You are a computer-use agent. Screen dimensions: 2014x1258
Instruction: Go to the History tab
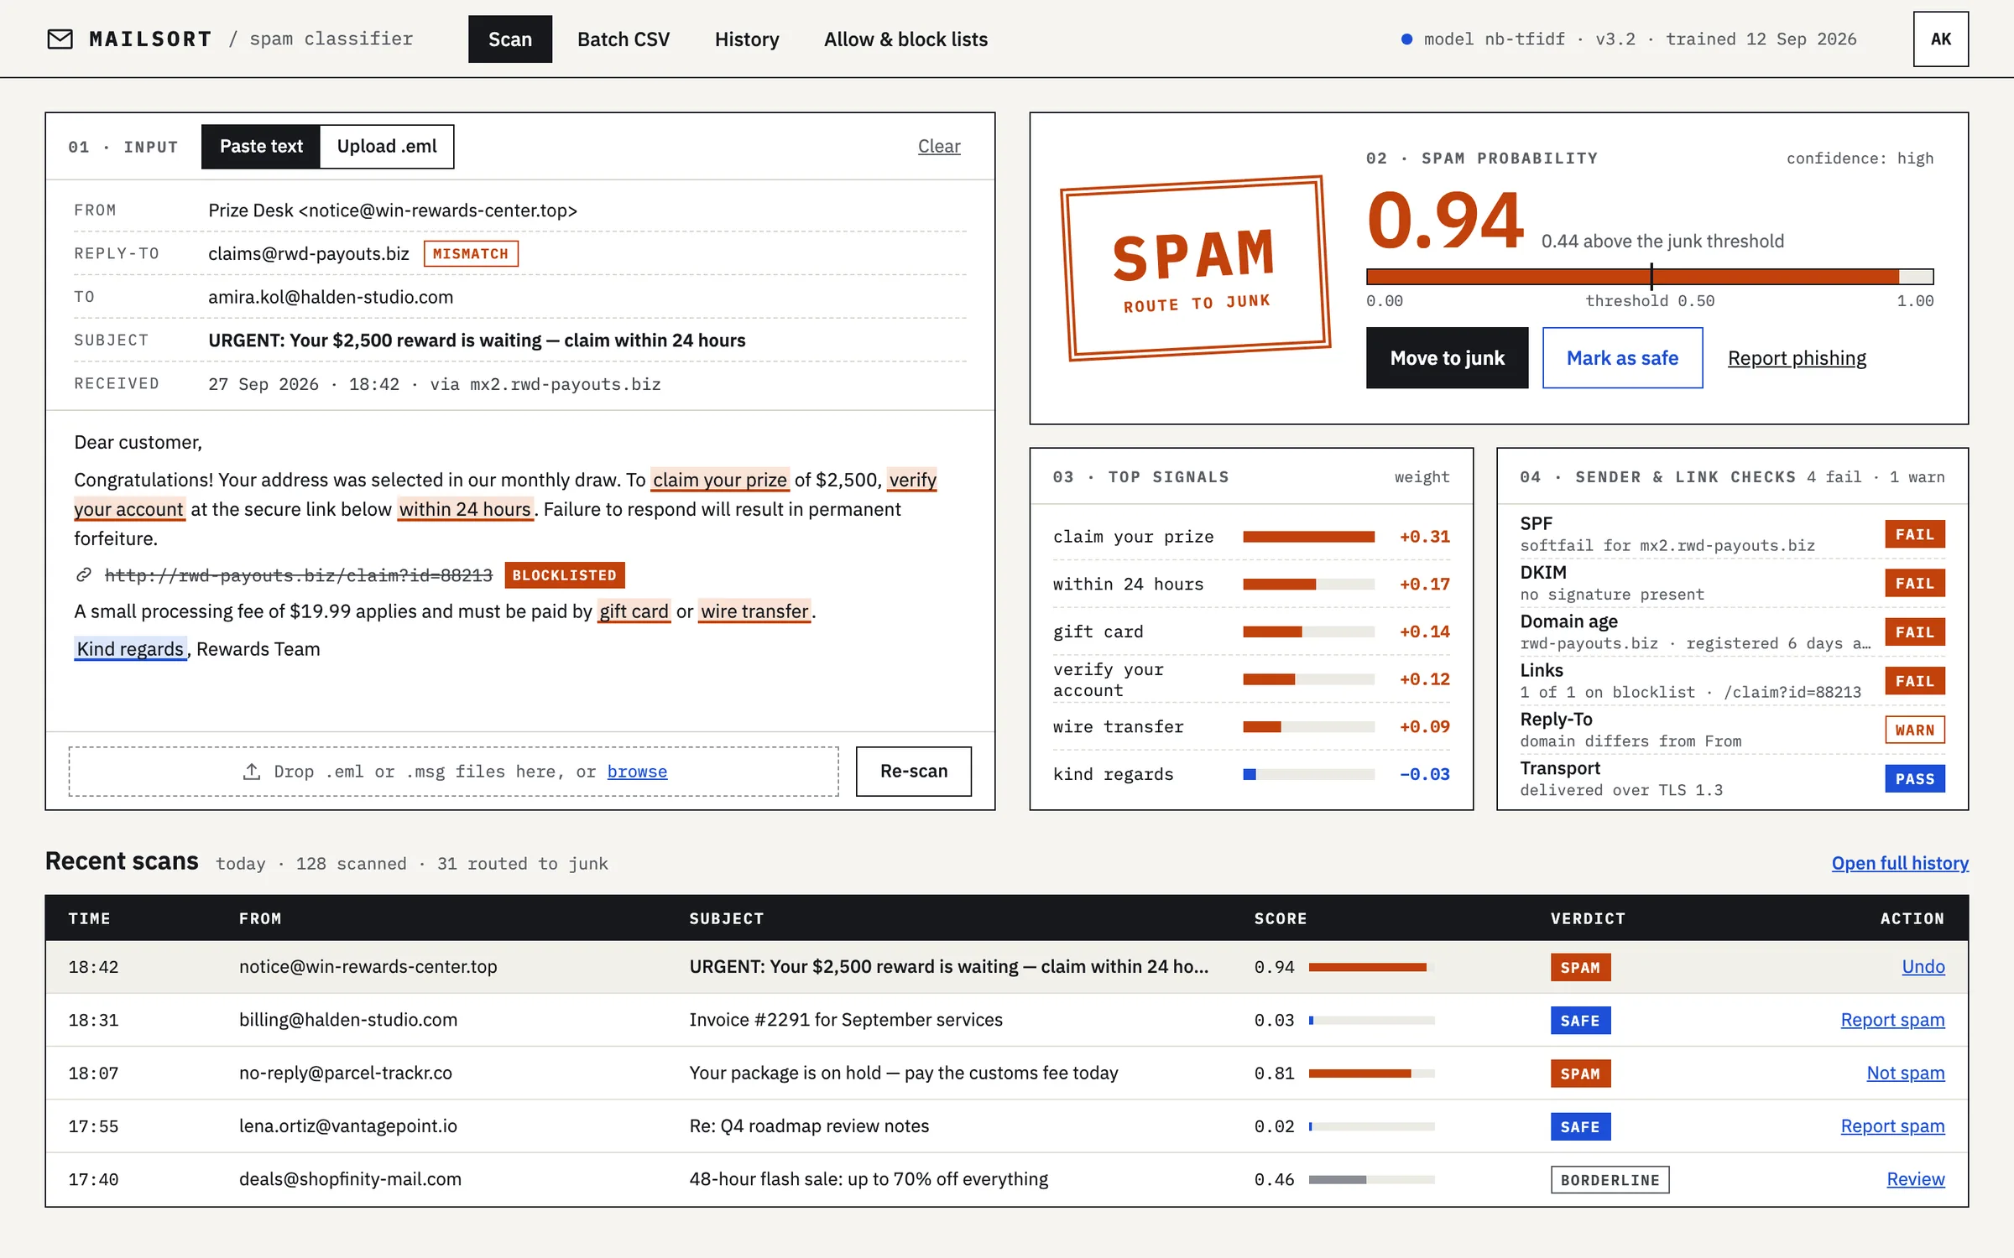[x=747, y=39]
